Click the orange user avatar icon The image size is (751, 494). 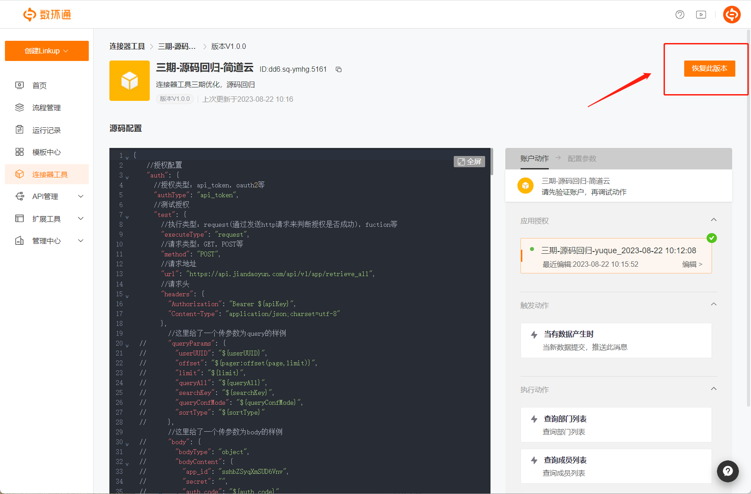point(732,15)
